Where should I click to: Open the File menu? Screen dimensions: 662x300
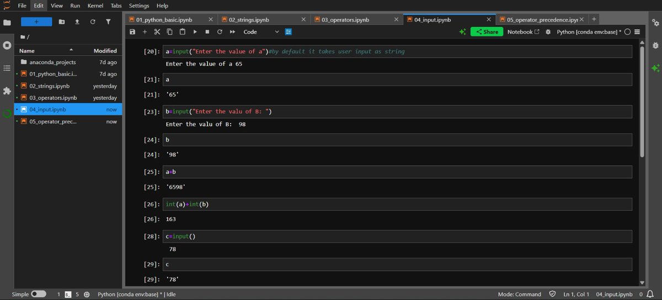22,6
